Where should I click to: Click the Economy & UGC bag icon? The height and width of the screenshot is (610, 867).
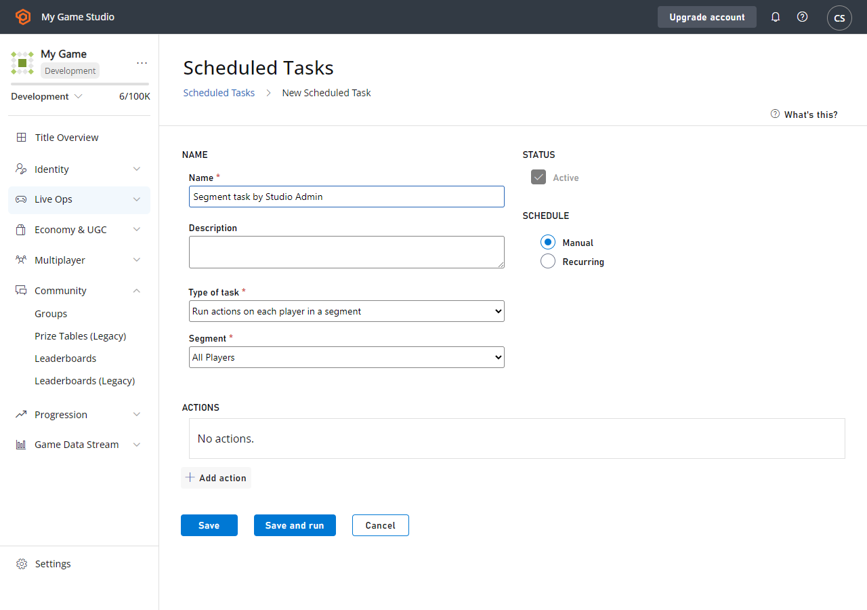[x=21, y=230]
